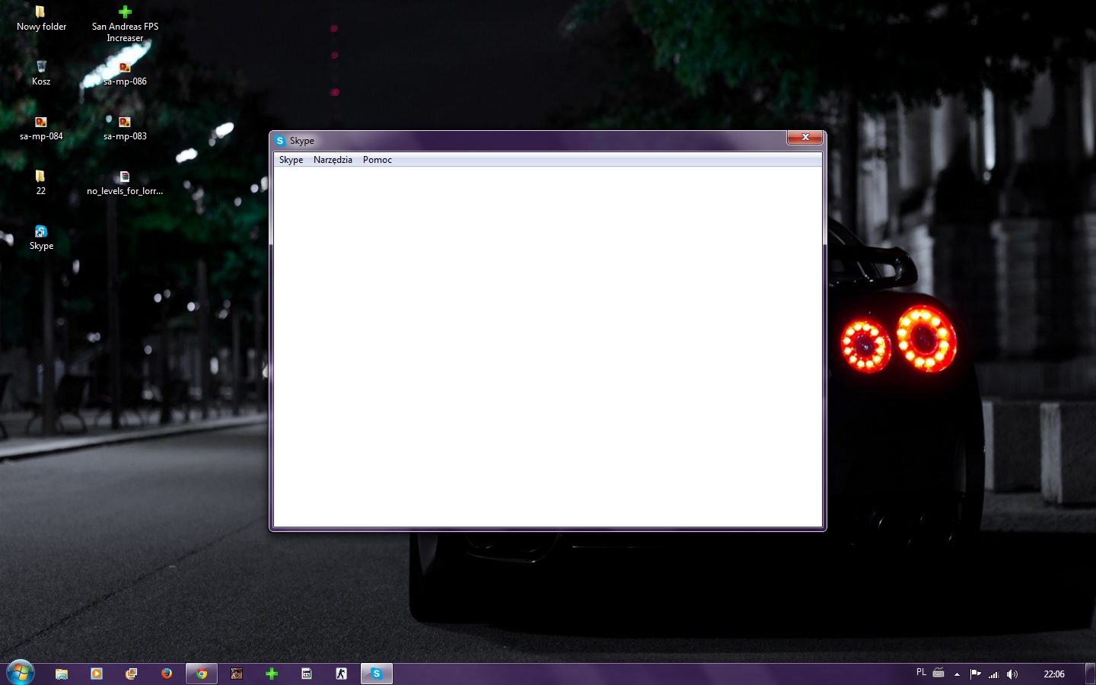1096x685 pixels.
Task: Launch Firefox from the taskbar
Action: (167, 674)
